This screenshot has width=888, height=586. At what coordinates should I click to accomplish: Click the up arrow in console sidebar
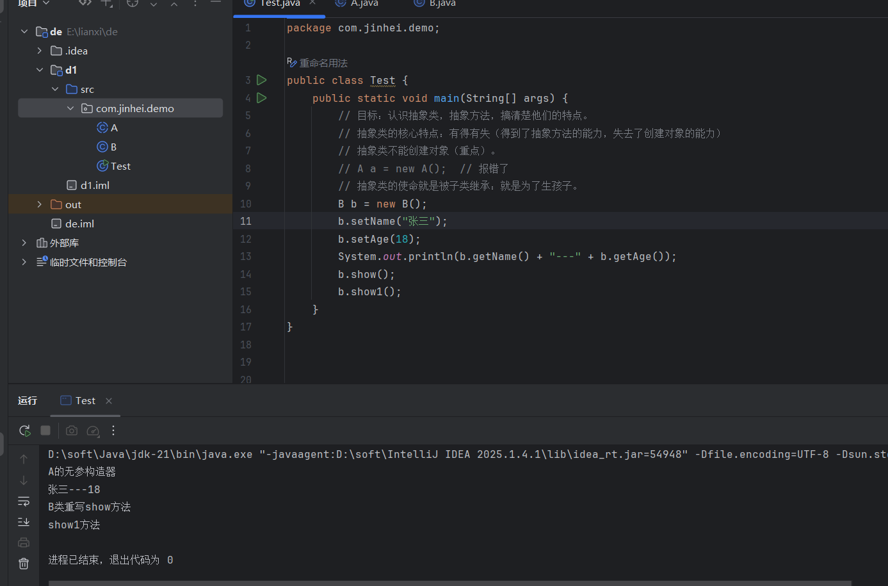point(24,459)
